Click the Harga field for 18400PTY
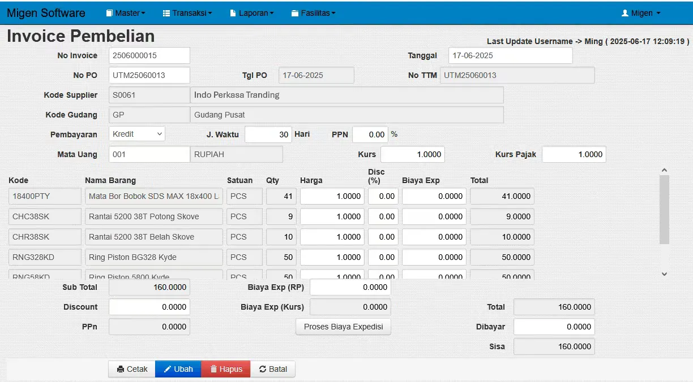Image resolution: width=693 pixels, height=382 pixels. tap(332, 196)
